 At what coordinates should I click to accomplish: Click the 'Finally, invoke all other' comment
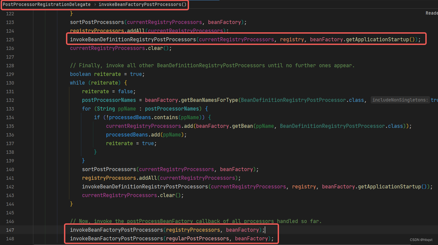[212, 66]
